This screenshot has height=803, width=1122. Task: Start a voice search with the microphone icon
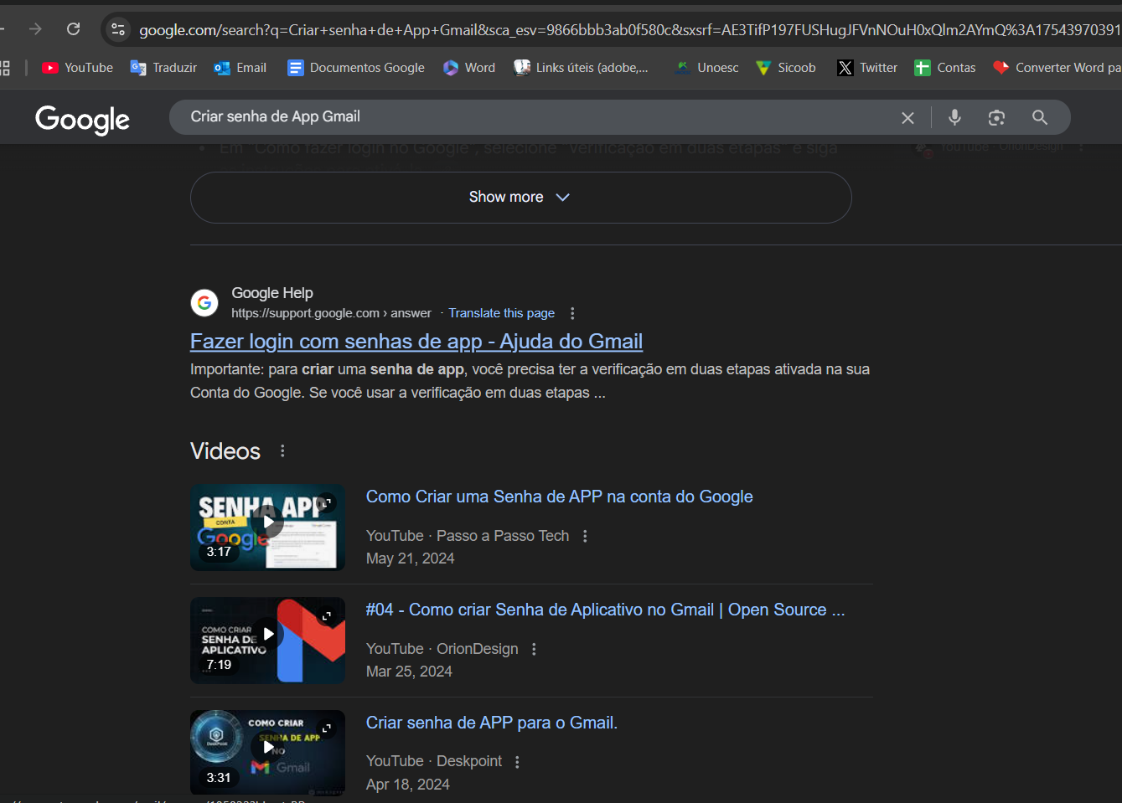click(x=954, y=117)
